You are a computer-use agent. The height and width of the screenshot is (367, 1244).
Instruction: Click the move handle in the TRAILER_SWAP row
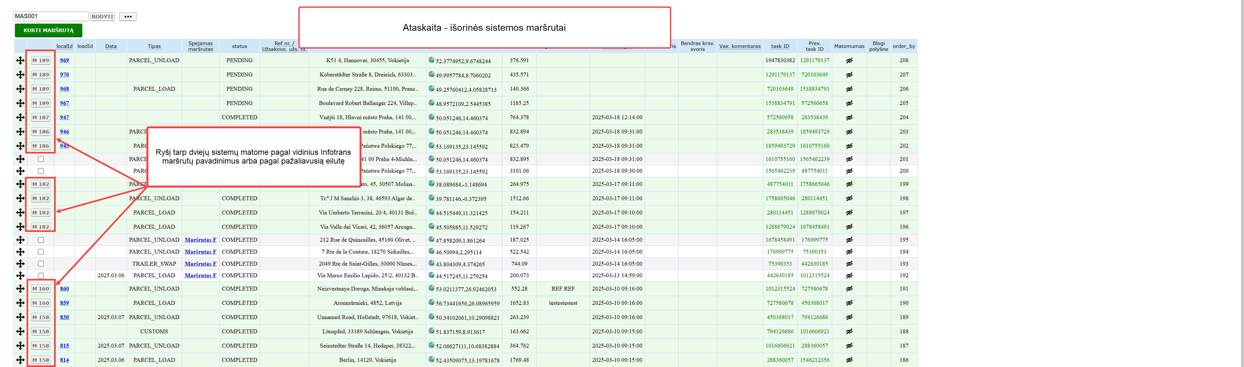tap(20, 264)
